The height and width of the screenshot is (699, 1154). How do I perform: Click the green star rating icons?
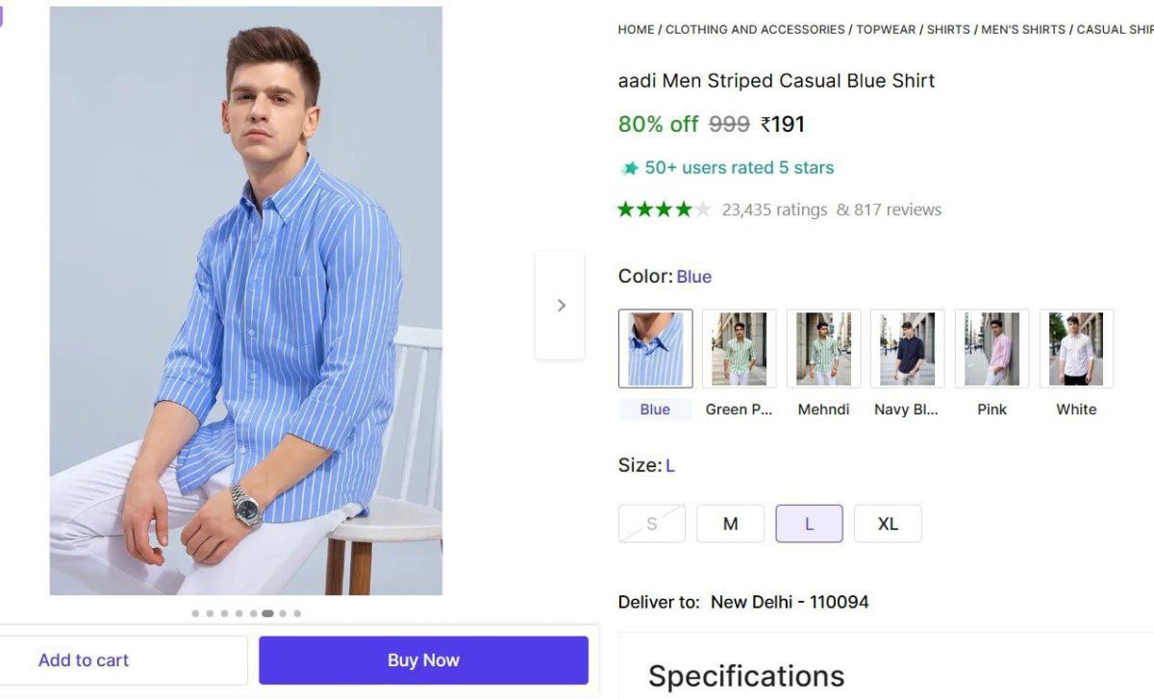(x=664, y=210)
